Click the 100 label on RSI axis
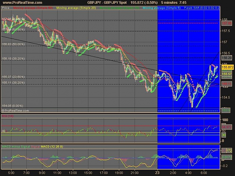Image resolution: width=235 pixels, height=176 pixels. pyautogui.click(x=225, y=120)
